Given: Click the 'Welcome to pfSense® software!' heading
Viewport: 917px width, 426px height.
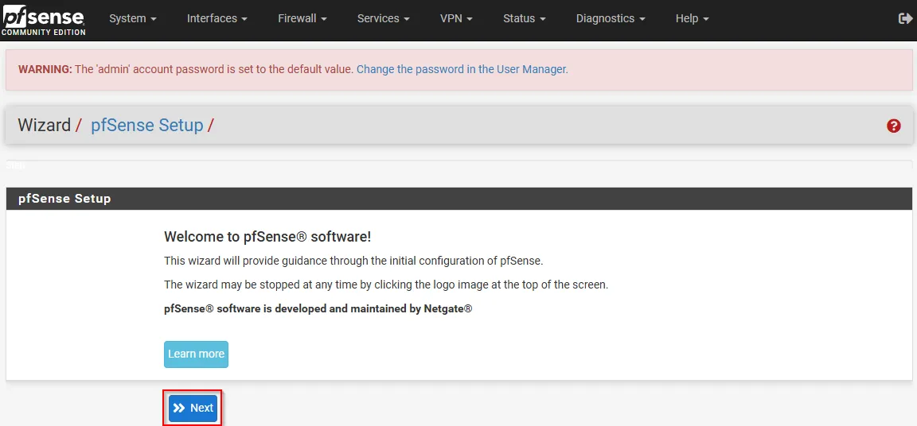Looking at the screenshot, I should pos(267,236).
